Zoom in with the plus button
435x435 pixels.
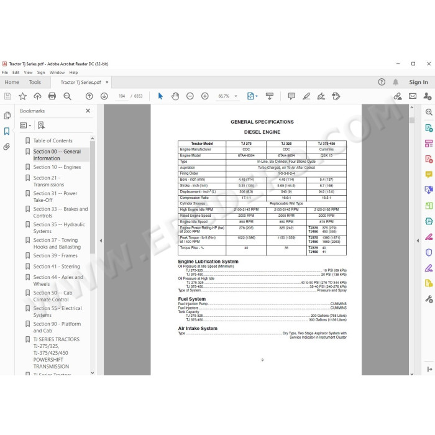point(204,96)
